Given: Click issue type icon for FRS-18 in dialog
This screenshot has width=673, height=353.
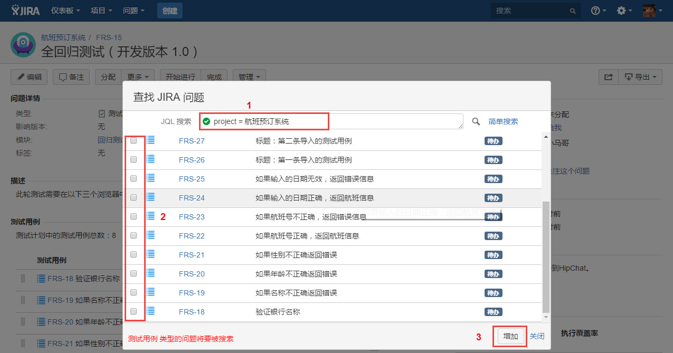Looking at the screenshot, I should click(x=150, y=311).
